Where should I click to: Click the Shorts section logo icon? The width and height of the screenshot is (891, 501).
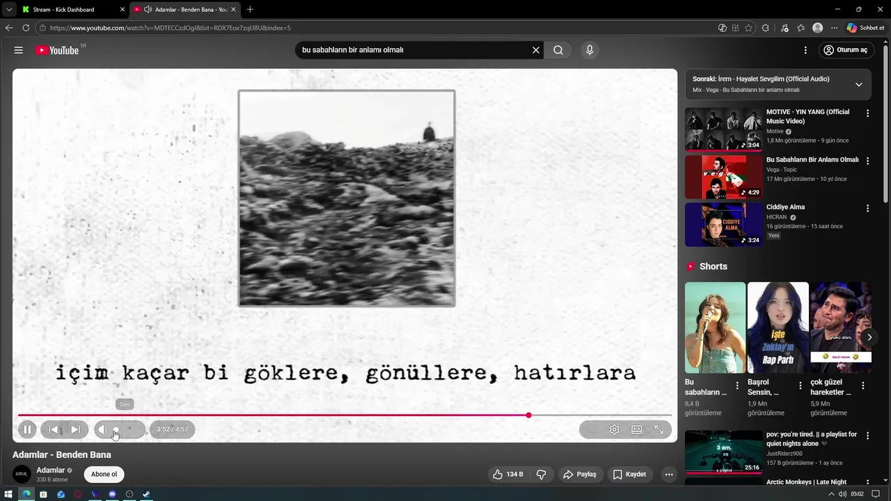click(x=691, y=267)
